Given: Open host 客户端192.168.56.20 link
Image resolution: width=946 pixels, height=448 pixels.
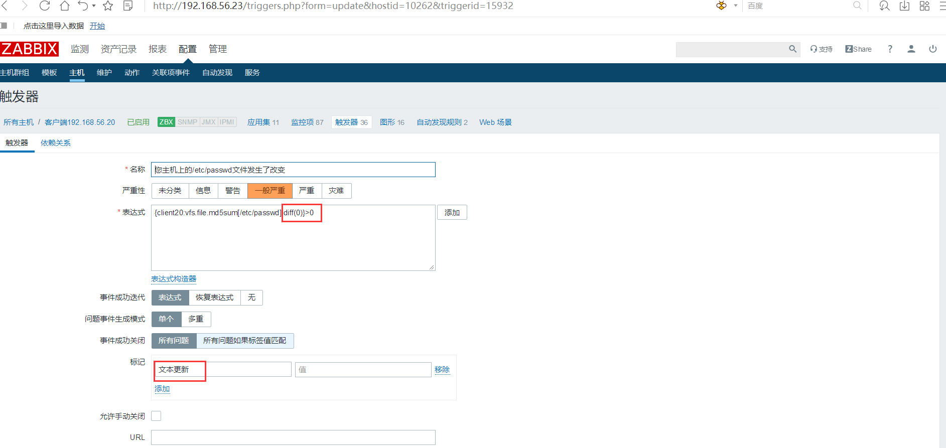Looking at the screenshot, I should [80, 122].
